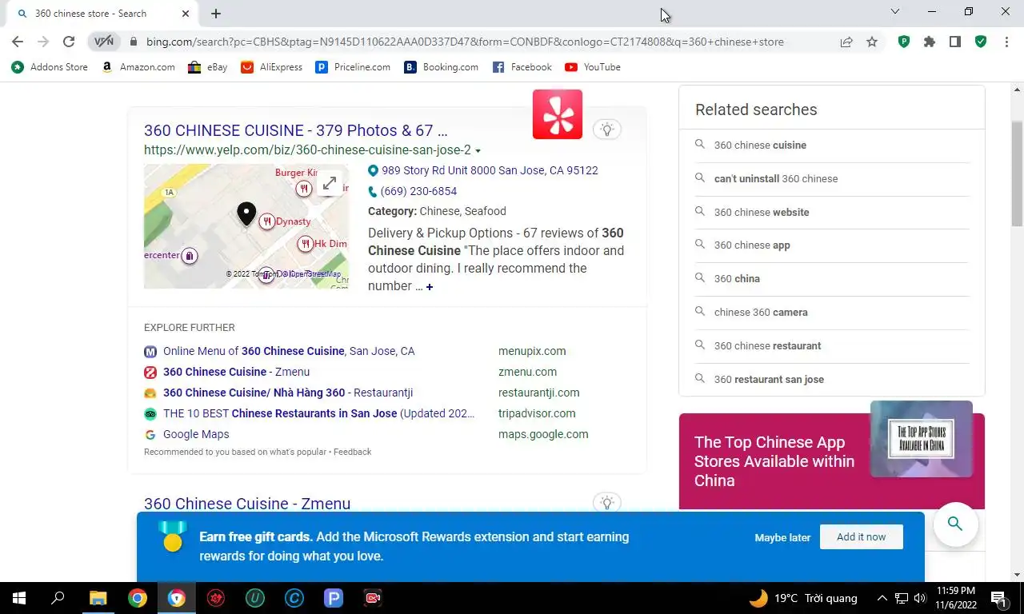Image resolution: width=1024 pixels, height=614 pixels.
Task: Share this page from address bar
Action: pos(846,42)
